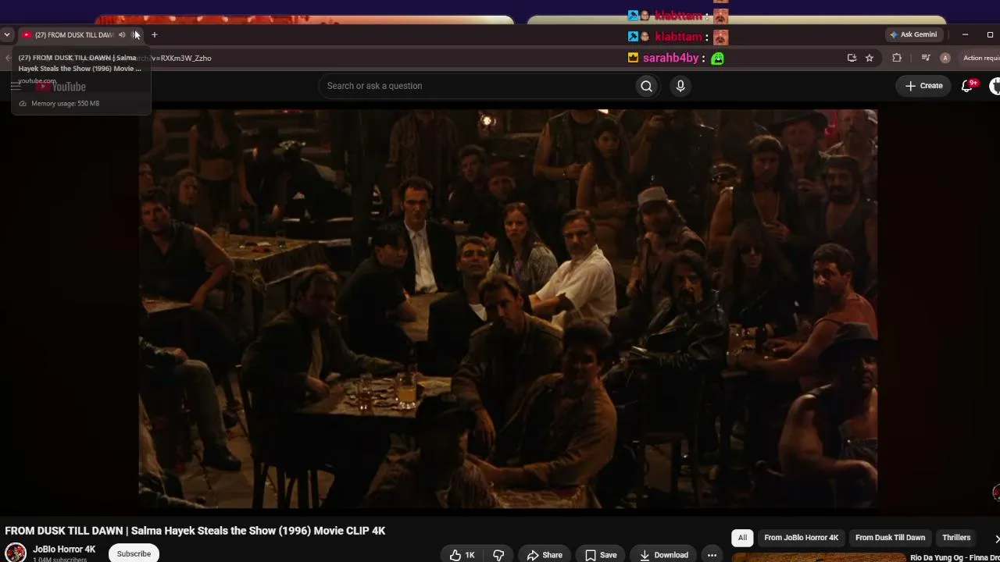Screen dimensions: 1000x562
Task: Open the YouTube Create menu
Action: [924, 86]
